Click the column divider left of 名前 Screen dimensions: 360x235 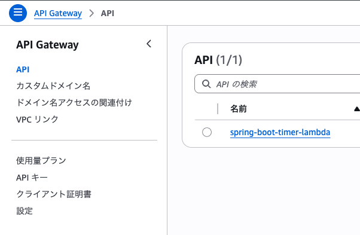pos(218,109)
